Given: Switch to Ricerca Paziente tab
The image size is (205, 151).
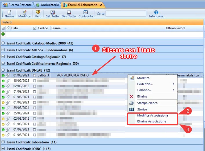Looking at the screenshot, I should point(17,5).
